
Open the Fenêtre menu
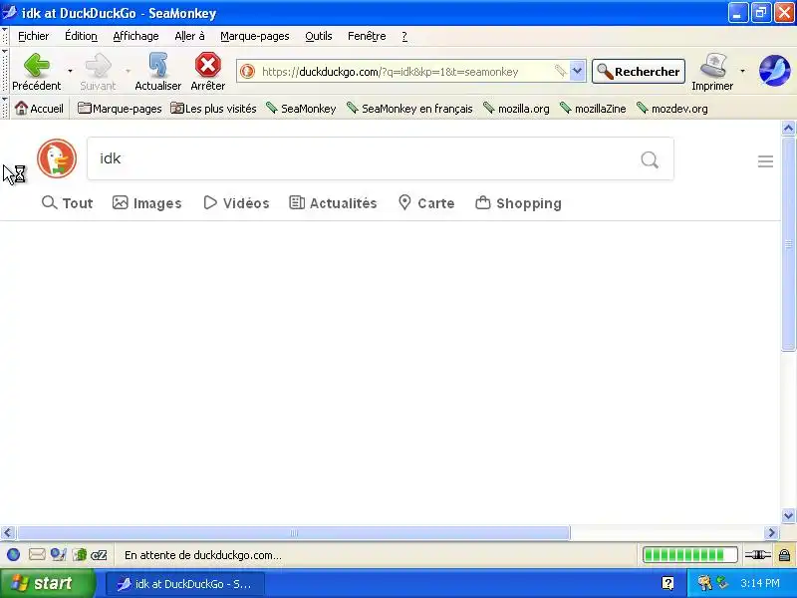click(367, 36)
